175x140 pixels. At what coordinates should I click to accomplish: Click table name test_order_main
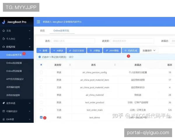pos(94,110)
